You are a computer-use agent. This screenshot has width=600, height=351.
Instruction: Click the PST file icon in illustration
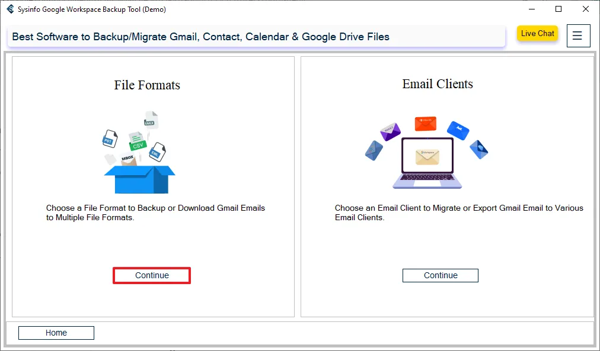[x=110, y=139]
